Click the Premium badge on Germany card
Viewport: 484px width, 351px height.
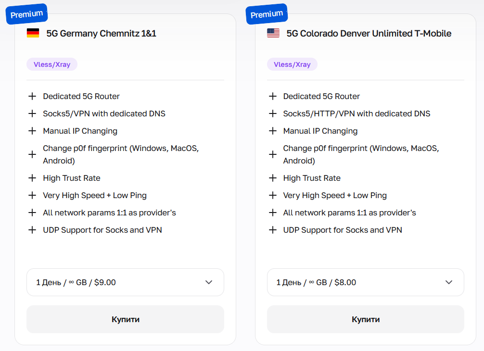[26, 14]
